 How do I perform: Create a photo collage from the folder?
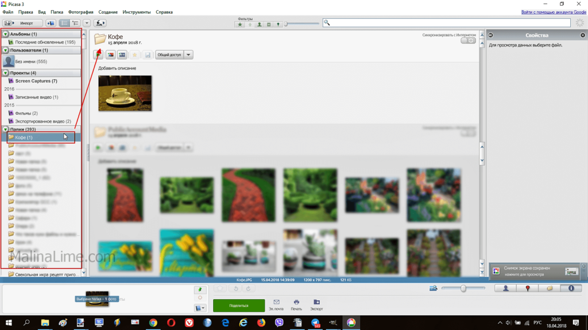tap(110, 55)
